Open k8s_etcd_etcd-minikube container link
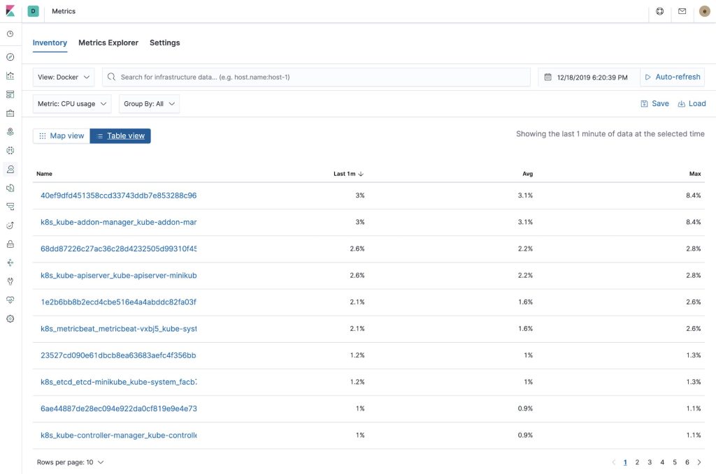Screen dimensions: 716x474 [x=119, y=382]
